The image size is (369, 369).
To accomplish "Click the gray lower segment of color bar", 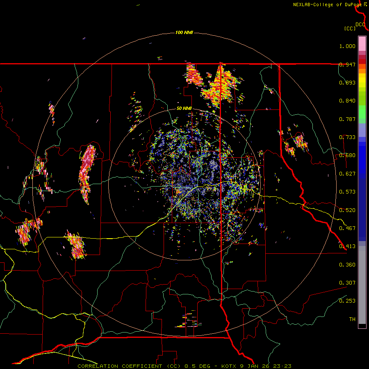I will pyautogui.click(x=362, y=285).
